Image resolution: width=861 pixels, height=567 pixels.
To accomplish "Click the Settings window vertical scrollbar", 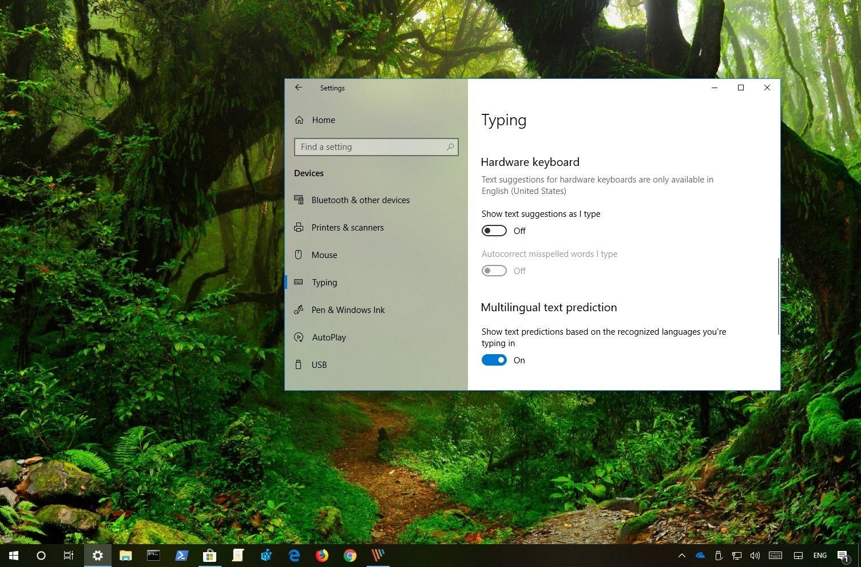I will (x=779, y=296).
